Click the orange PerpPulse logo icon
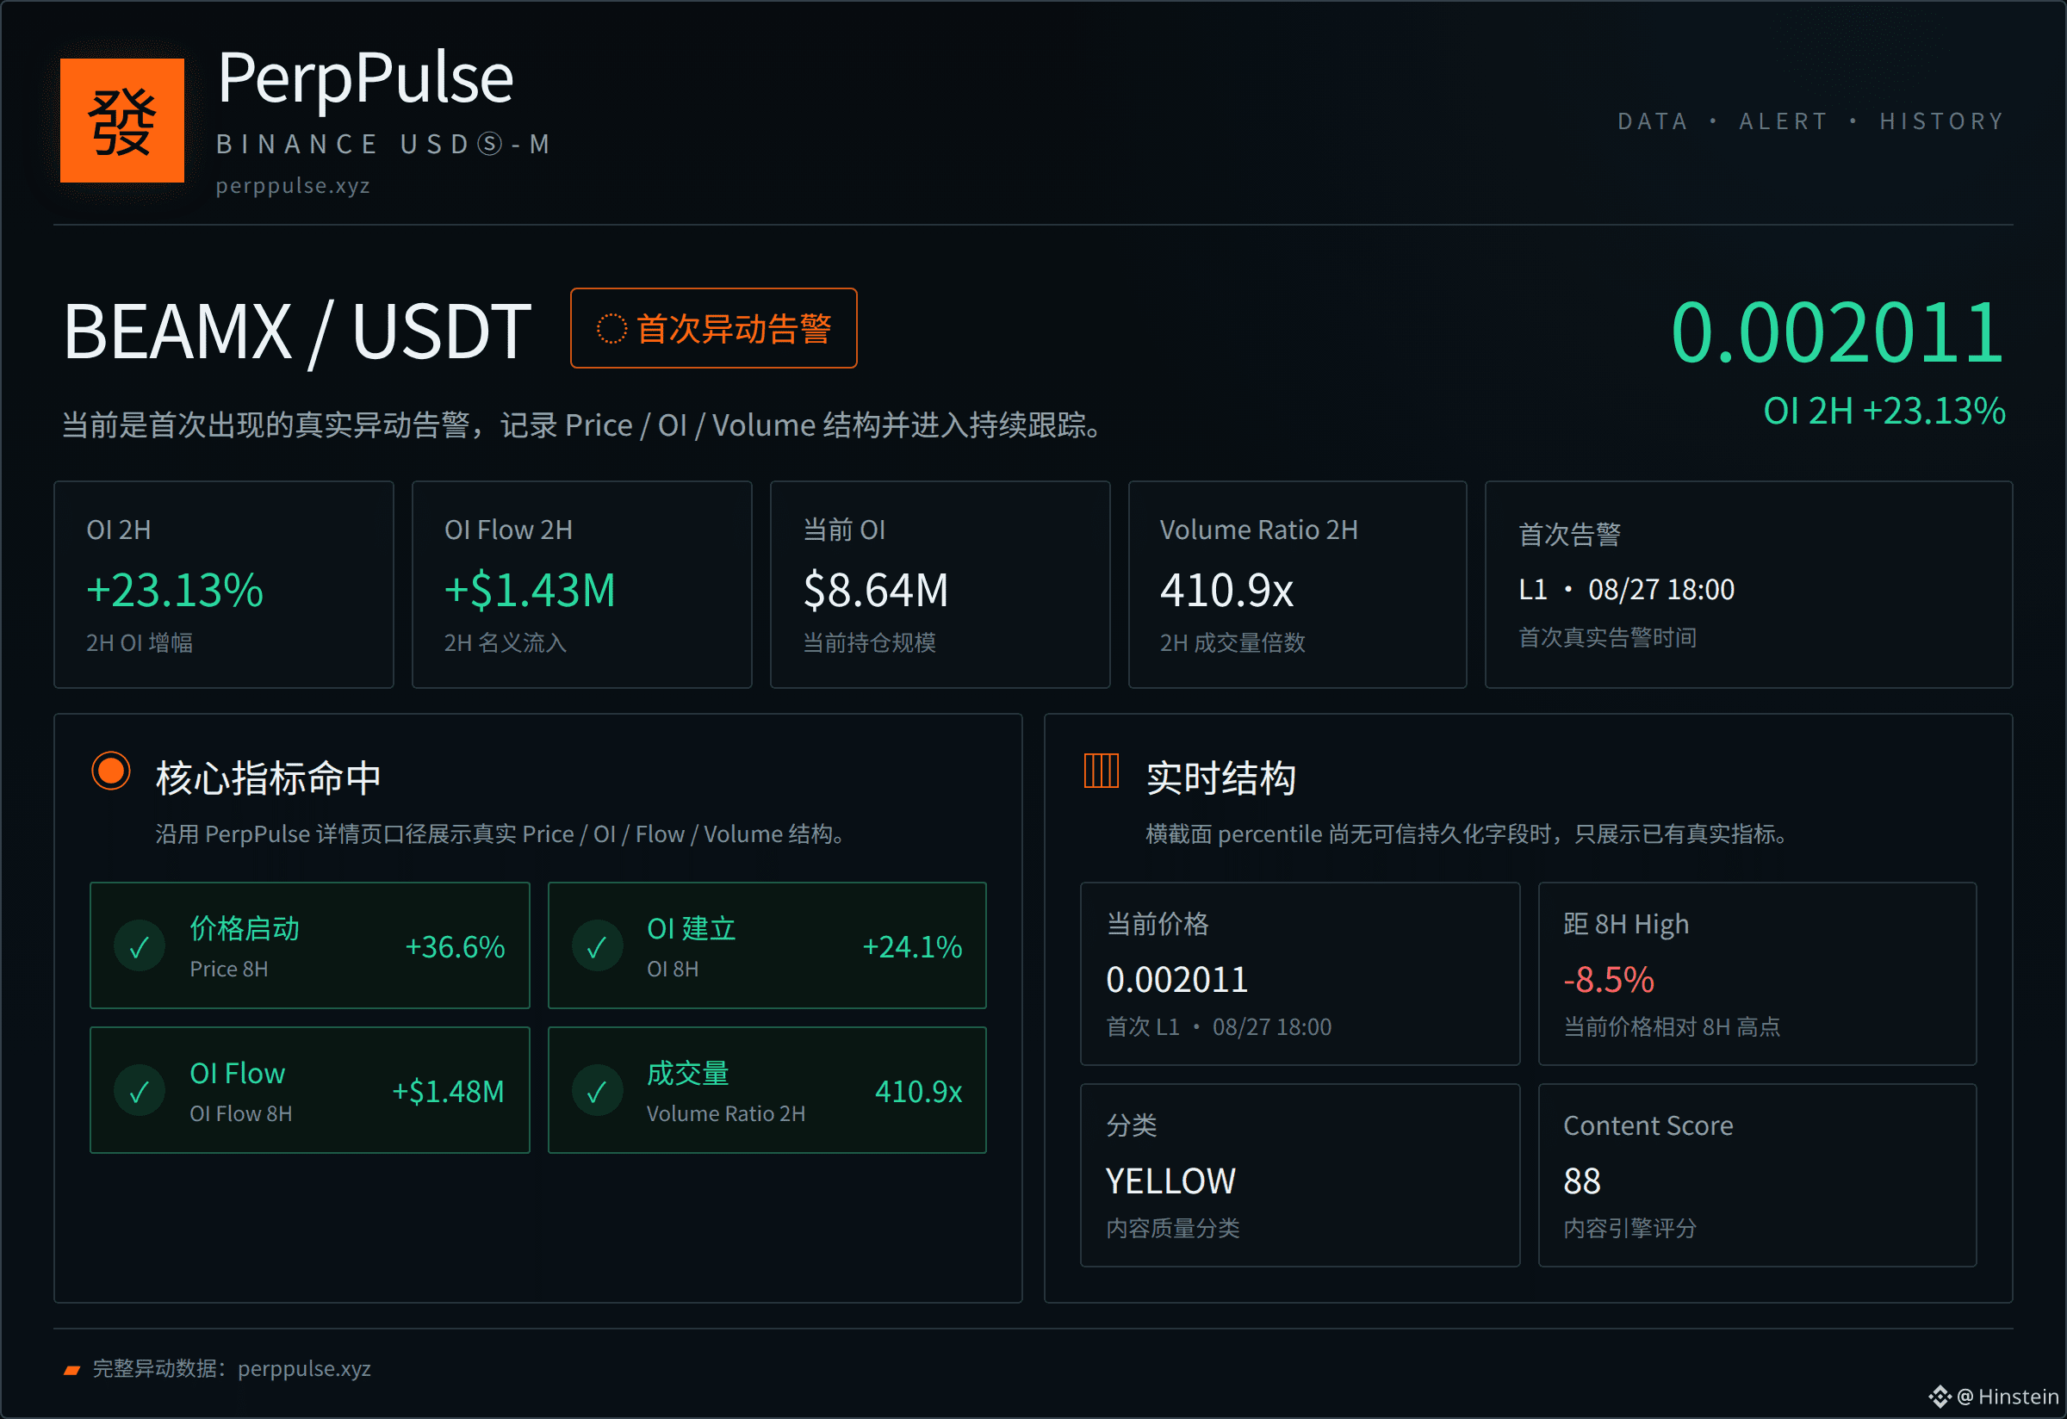The image size is (2067, 1419). (121, 120)
